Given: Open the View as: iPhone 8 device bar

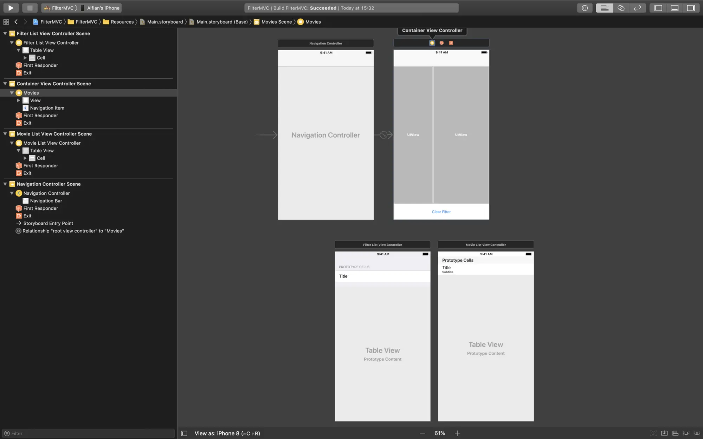Looking at the screenshot, I should point(227,433).
